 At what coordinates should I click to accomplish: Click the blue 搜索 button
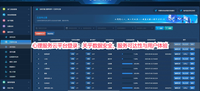click(159, 28)
